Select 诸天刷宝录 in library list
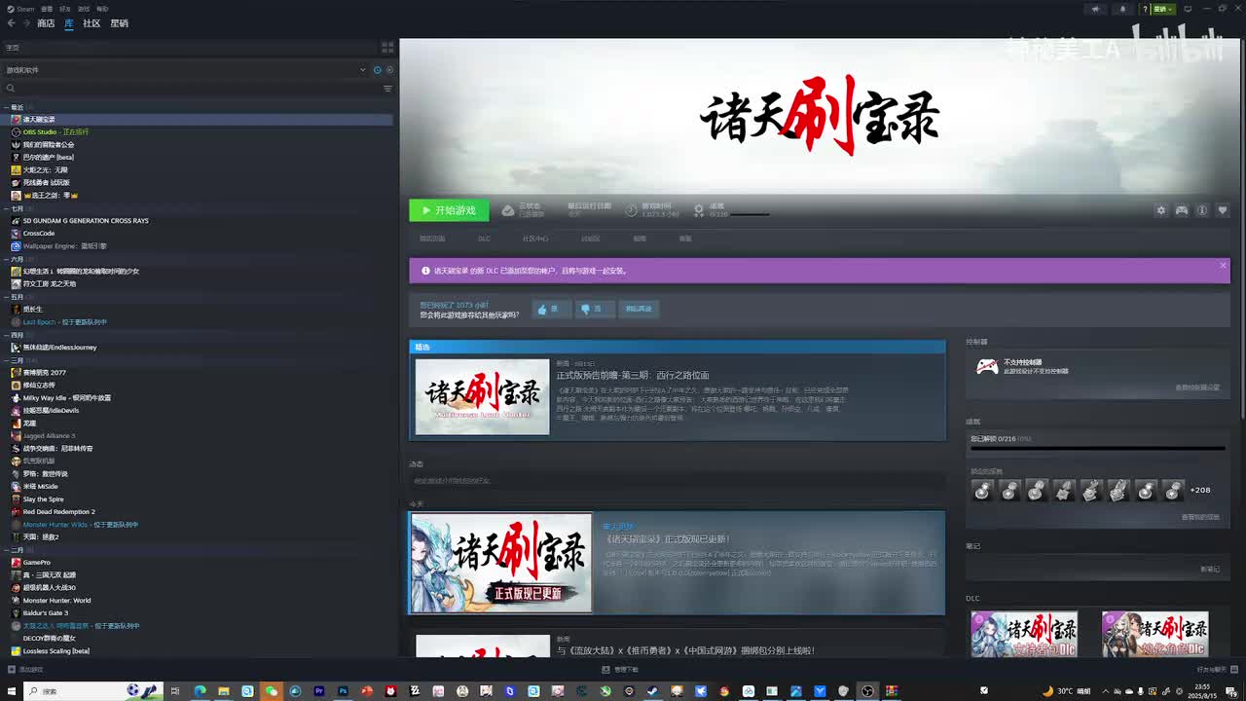This screenshot has width=1246, height=701. tap(199, 120)
